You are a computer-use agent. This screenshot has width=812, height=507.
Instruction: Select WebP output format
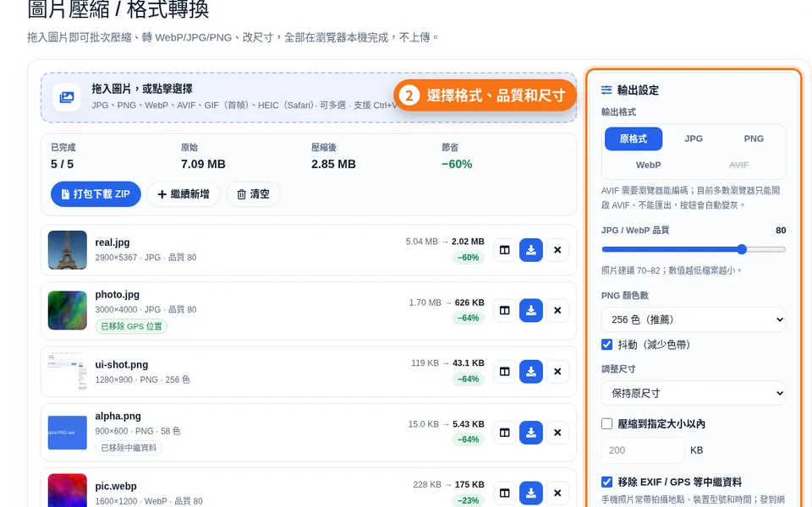pyautogui.click(x=649, y=165)
